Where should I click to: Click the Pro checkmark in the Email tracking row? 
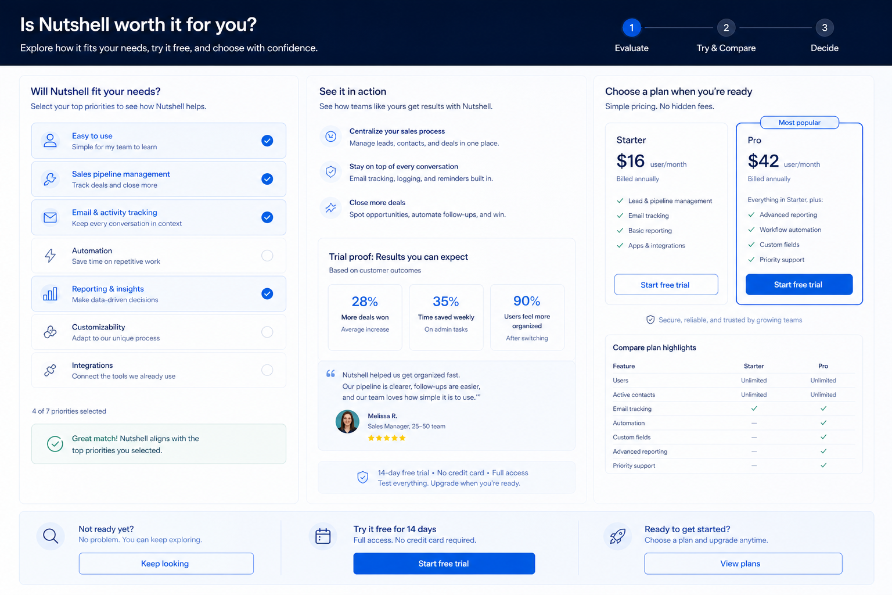pyautogui.click(x=823, y=408)
